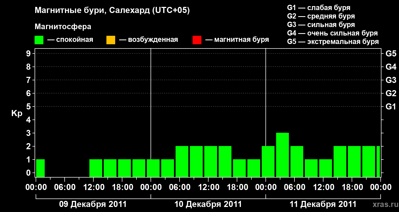
Task: Click the 'G2' label on the right axis
Action: pyautogui.click(x=391, y=93)
